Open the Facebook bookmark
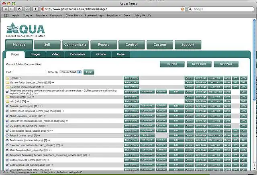257x175 pixels. [56, 15]
